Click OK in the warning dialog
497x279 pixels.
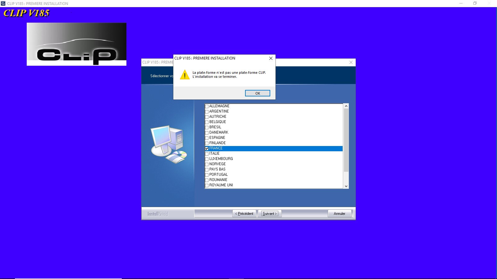pyautogui.click(x=258, y=93)
